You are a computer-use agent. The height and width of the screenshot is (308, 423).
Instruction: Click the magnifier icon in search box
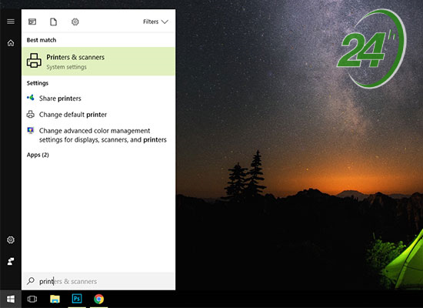(31, 281)
